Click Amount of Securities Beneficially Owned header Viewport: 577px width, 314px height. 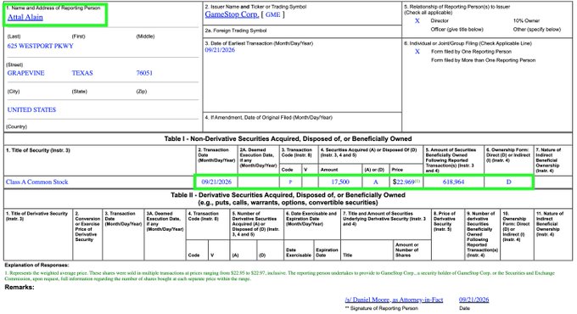[x=451, y=160]
